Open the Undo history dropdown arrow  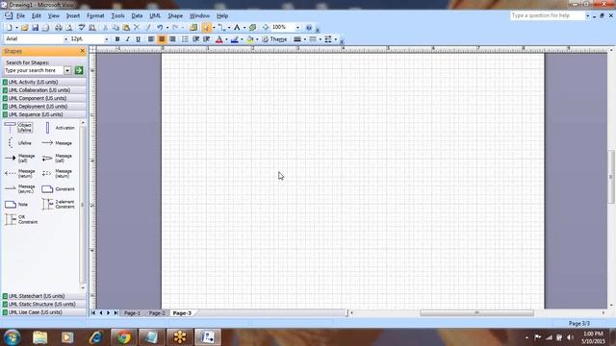pyautogui.click(x=167, y=28)
